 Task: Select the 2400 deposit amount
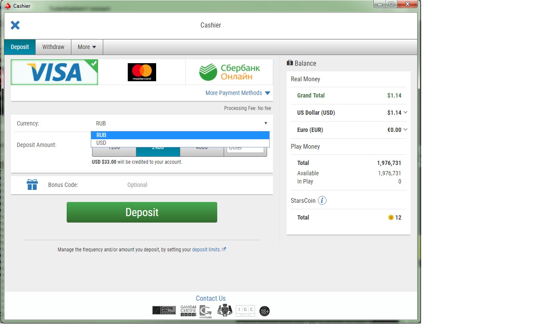click(x=158, y=151)
